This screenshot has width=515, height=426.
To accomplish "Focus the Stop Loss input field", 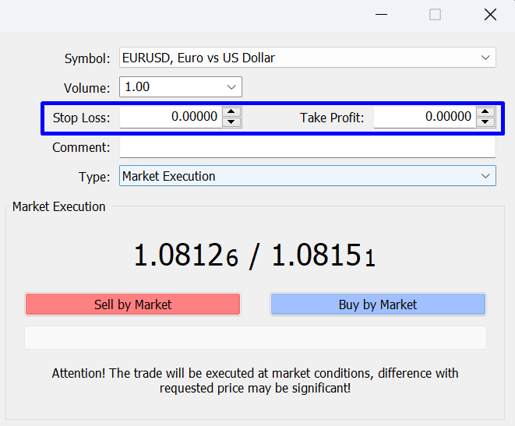I will pos(170,118).
